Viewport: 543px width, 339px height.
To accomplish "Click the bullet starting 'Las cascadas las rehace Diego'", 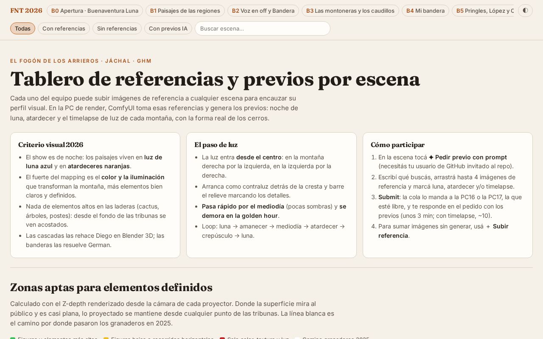I will point(98,240).
